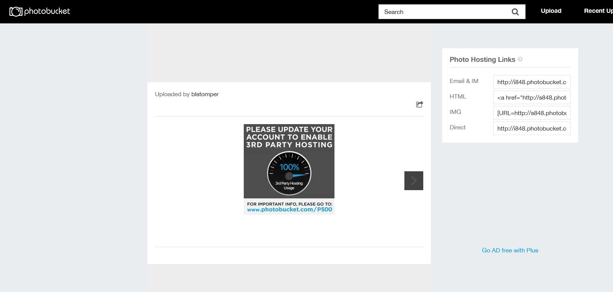This screenshot has width=613, height=292.
Task: Select the Email & IM link field
Action: 531,82
